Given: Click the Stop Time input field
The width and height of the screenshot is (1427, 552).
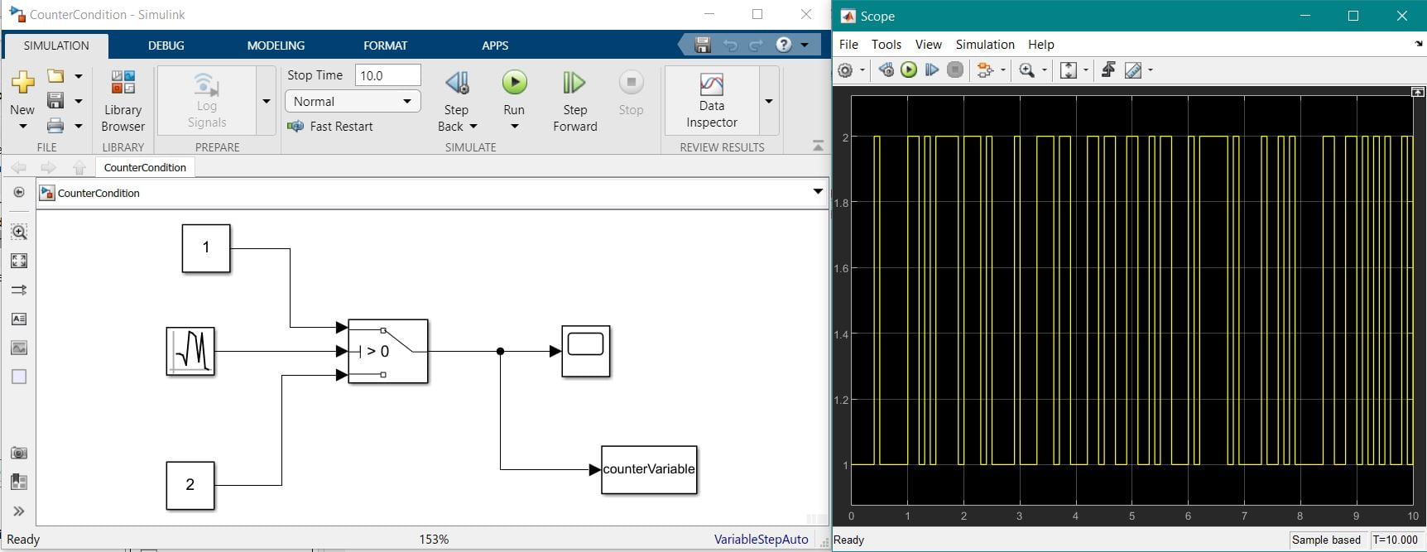Looking at the screenshot, I should (x=387, y=75).
